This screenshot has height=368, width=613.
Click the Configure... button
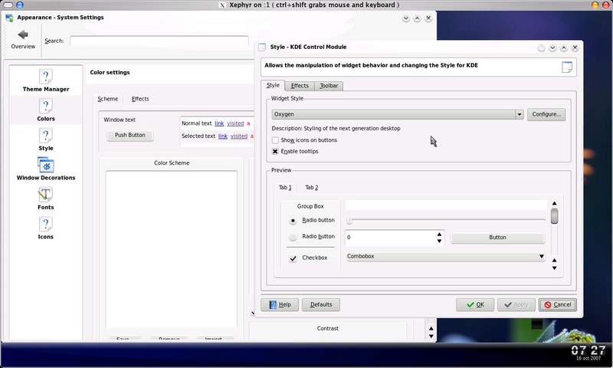coord(546,114)
